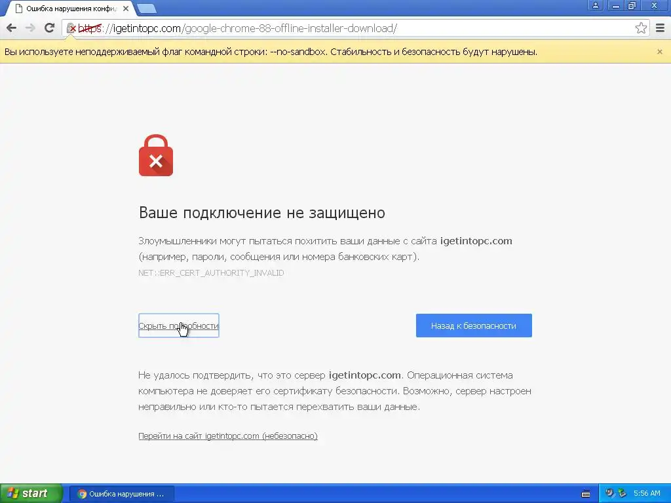The height and width of the screenshot is (503, 671).
Task: Click the second system tray network icon
Action: click(x=622, y=493)
